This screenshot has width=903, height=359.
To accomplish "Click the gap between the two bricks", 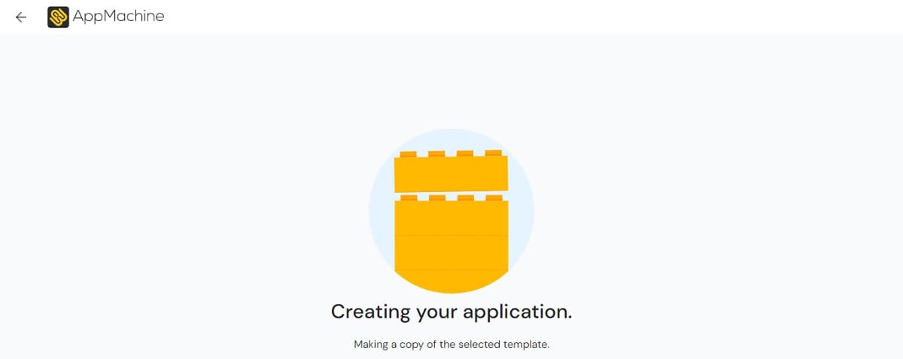I will tap(451, 195).
